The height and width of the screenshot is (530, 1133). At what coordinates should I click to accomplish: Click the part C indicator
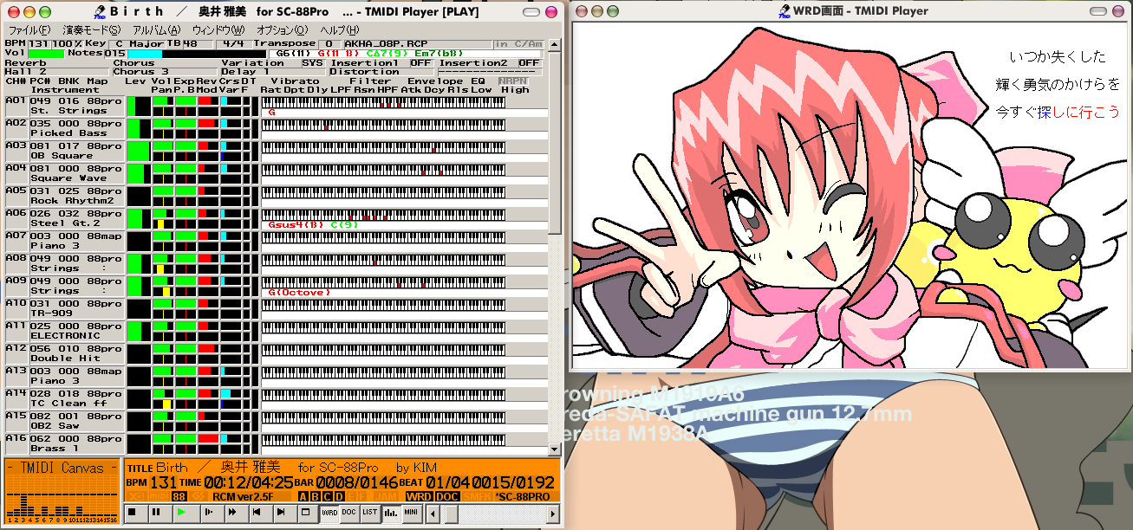pyautogui.click(x=327, y=497)
